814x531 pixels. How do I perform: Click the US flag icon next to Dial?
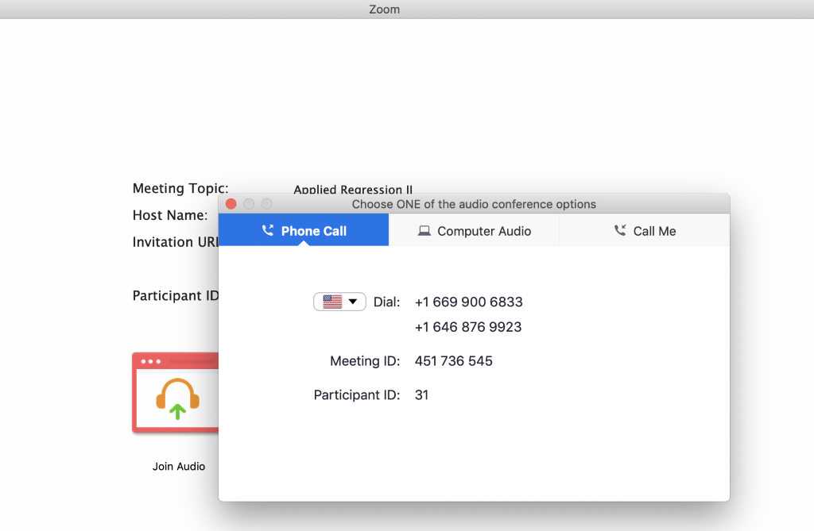(x=332, y=302)
